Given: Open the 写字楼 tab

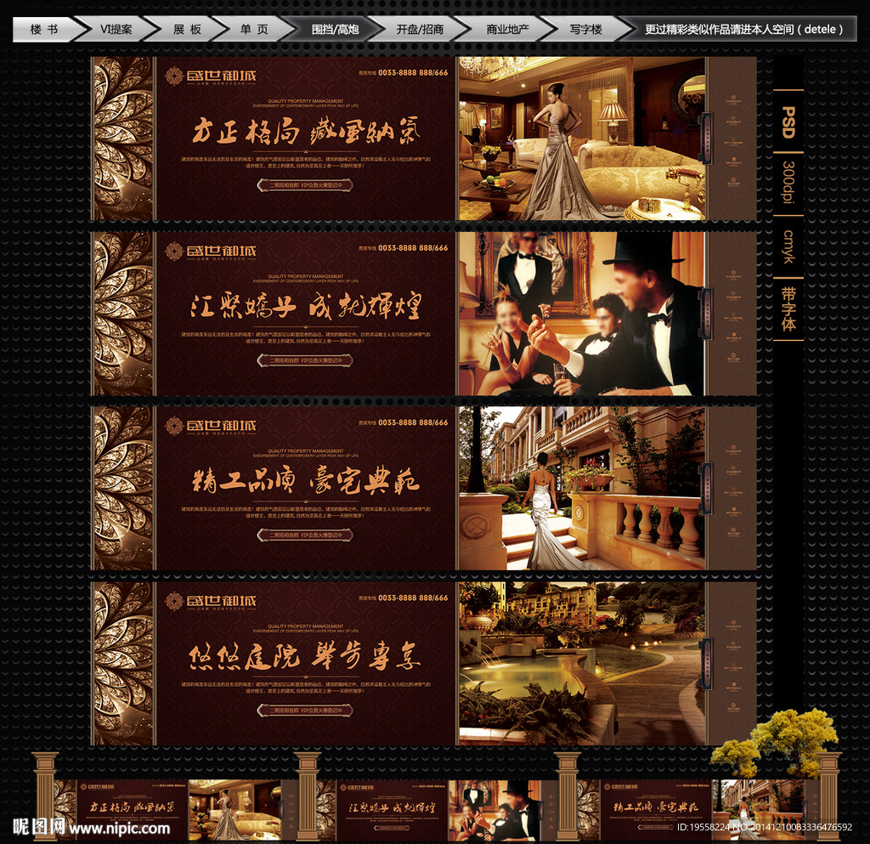Looking at the screenshot, I should (586, 30).
